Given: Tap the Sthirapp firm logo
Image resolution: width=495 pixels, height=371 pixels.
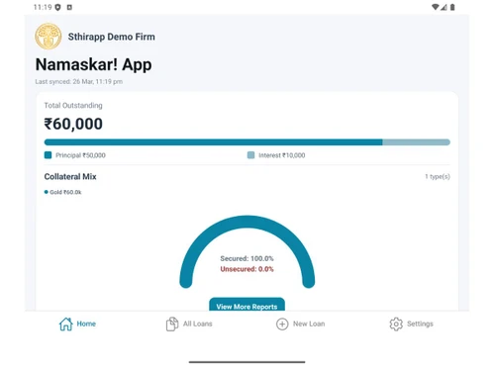Looking at the screenshot, I should 49,37.
